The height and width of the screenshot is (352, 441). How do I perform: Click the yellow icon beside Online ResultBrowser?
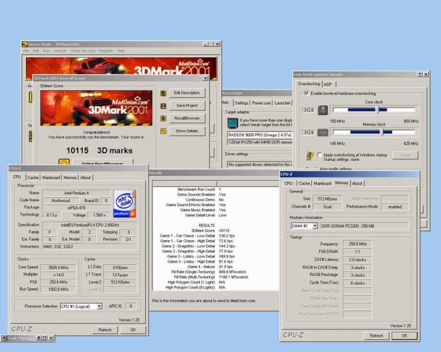click(x=64, y=163)
